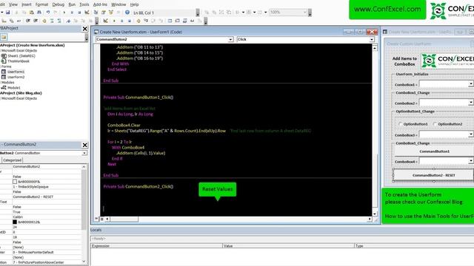Click the code window scroll down arrow

(375, 214)
